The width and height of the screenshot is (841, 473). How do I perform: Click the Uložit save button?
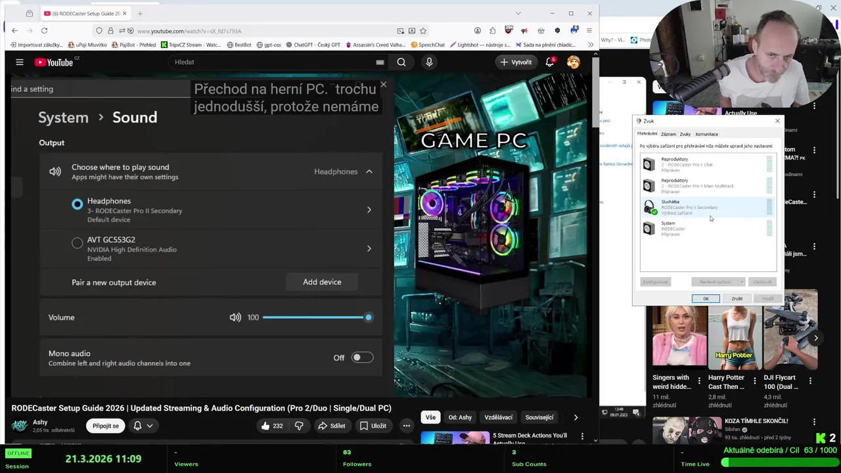[x=373, y=426]
